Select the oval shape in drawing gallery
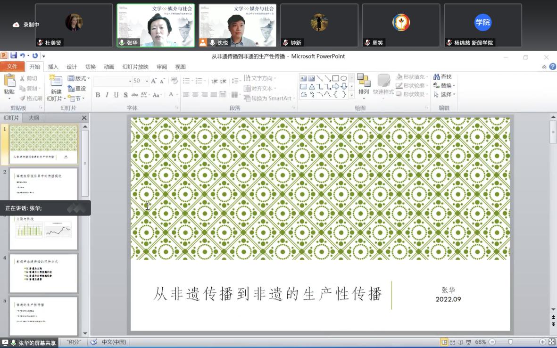 [344, 78]
